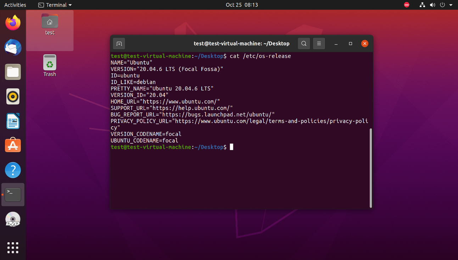Open Ubuntu Software store

pos(13,145)
